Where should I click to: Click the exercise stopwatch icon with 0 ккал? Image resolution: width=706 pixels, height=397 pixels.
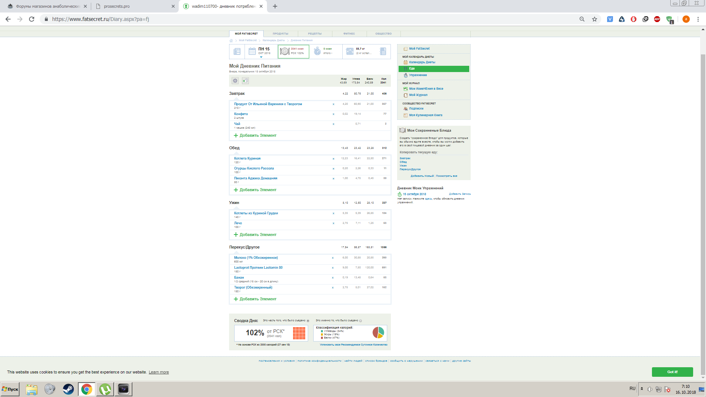[317, 51]
